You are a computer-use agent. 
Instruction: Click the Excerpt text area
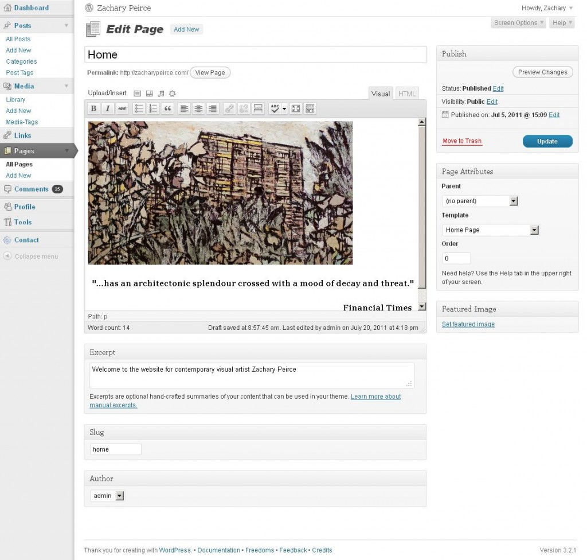252,376
